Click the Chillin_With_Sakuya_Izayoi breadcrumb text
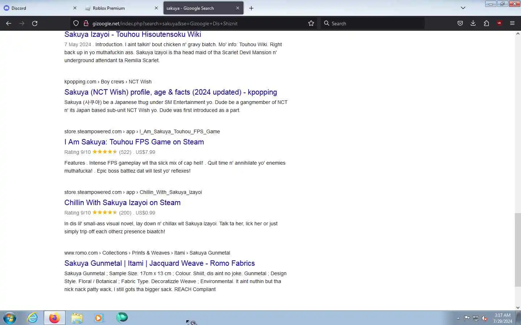The height and width of the screenshot is (325, 521). click(171, 192)
